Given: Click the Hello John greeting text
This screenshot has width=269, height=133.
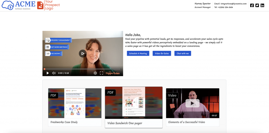Looking at the screenshot, I should coord(133,35).
